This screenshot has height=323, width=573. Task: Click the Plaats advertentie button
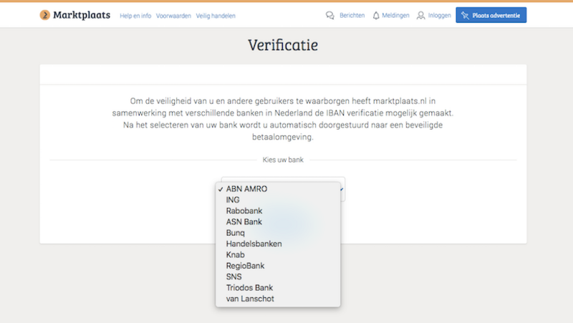tap(491, 15)
